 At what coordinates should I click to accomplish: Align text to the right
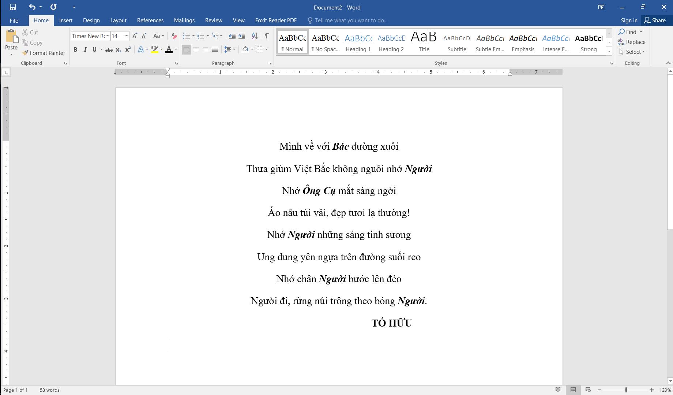[206, 49]
